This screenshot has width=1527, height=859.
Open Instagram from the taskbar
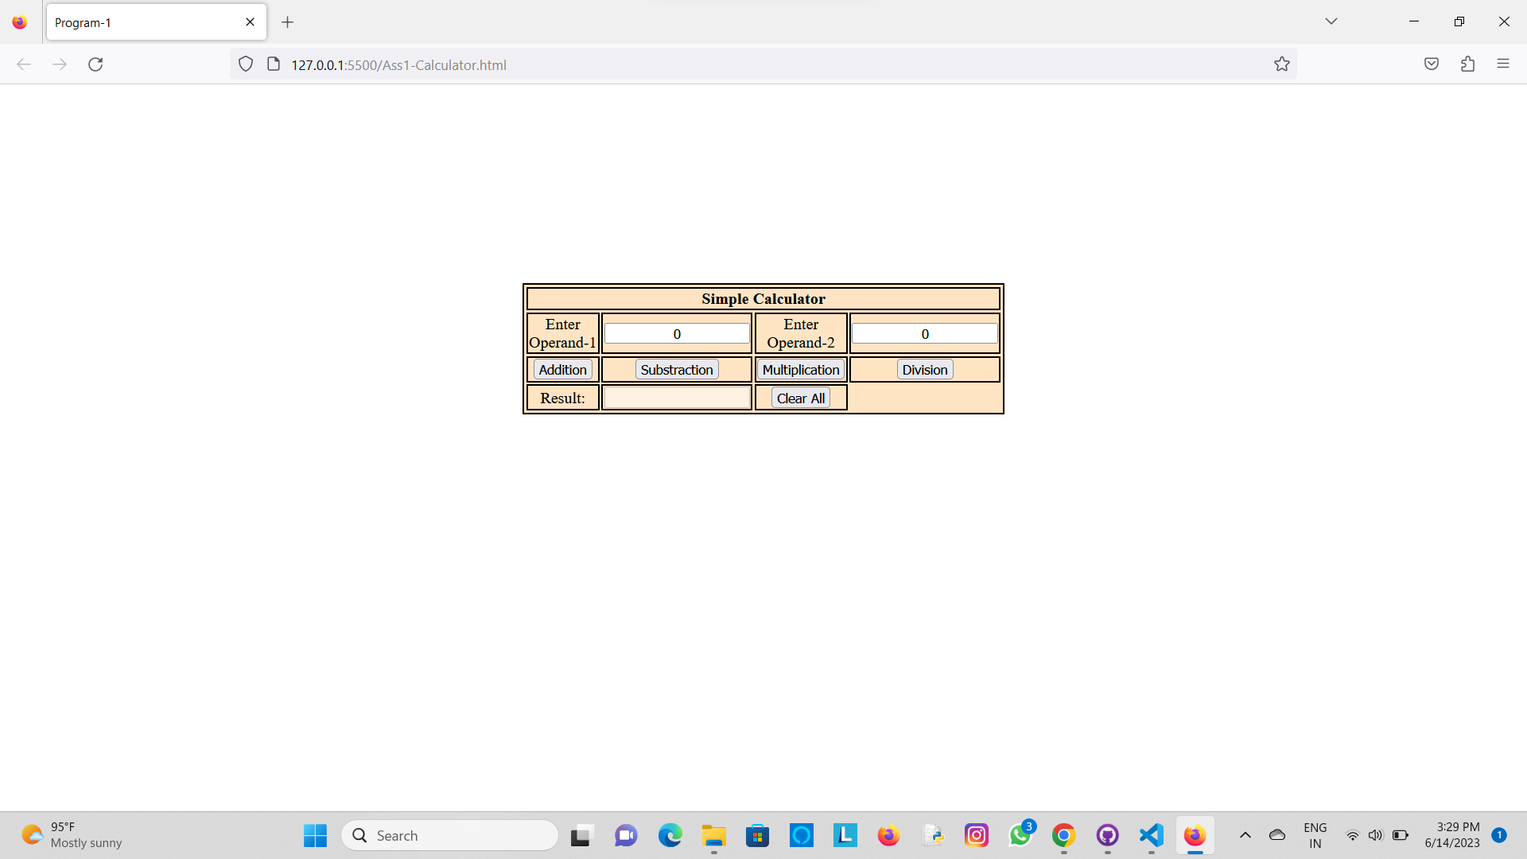click(977, 835)
